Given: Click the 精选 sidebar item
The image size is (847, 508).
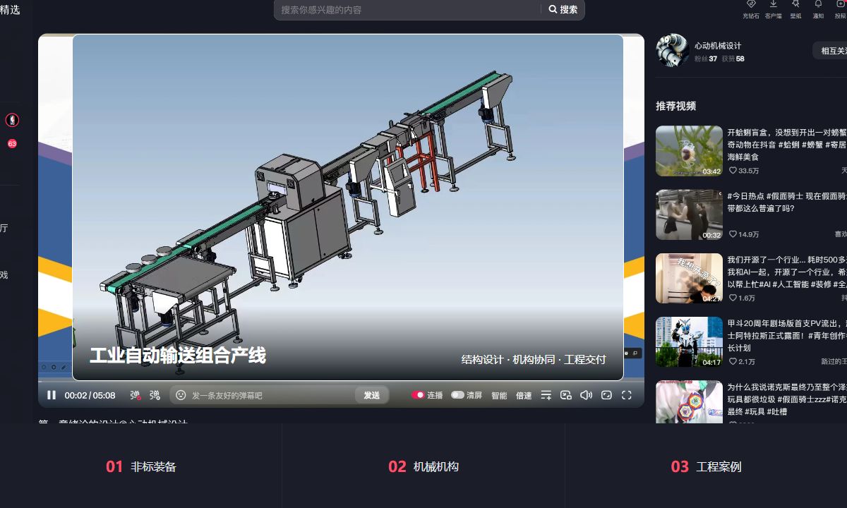Looking at the screenshot, I should coord(10,9).
